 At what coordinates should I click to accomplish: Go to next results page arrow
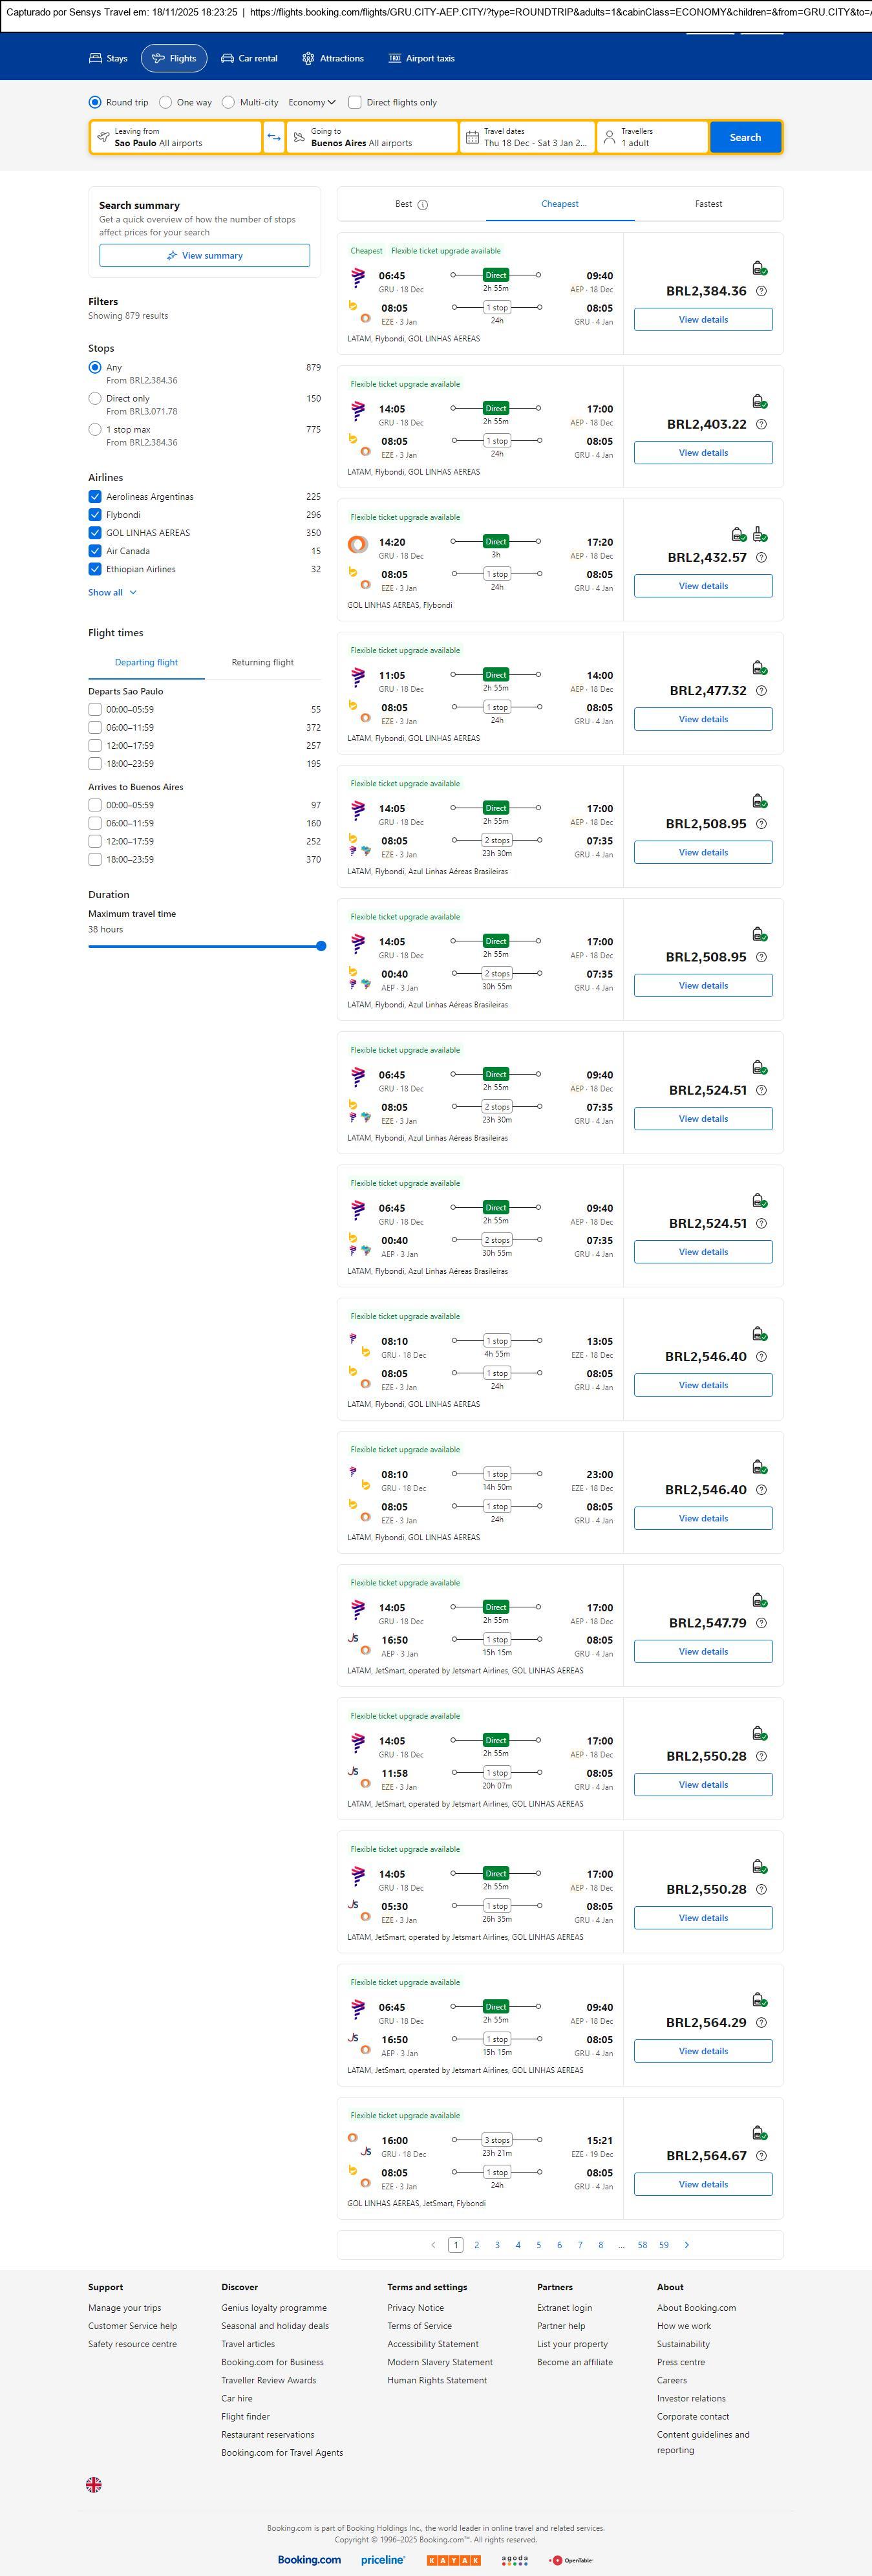686,2245
